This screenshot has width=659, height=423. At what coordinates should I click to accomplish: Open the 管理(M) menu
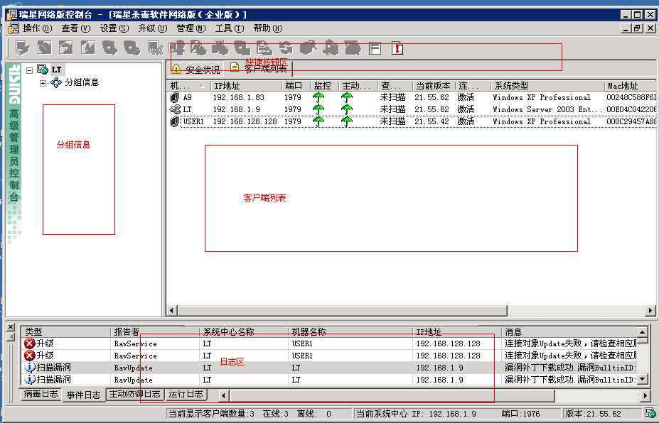click(x=191, y=28)
